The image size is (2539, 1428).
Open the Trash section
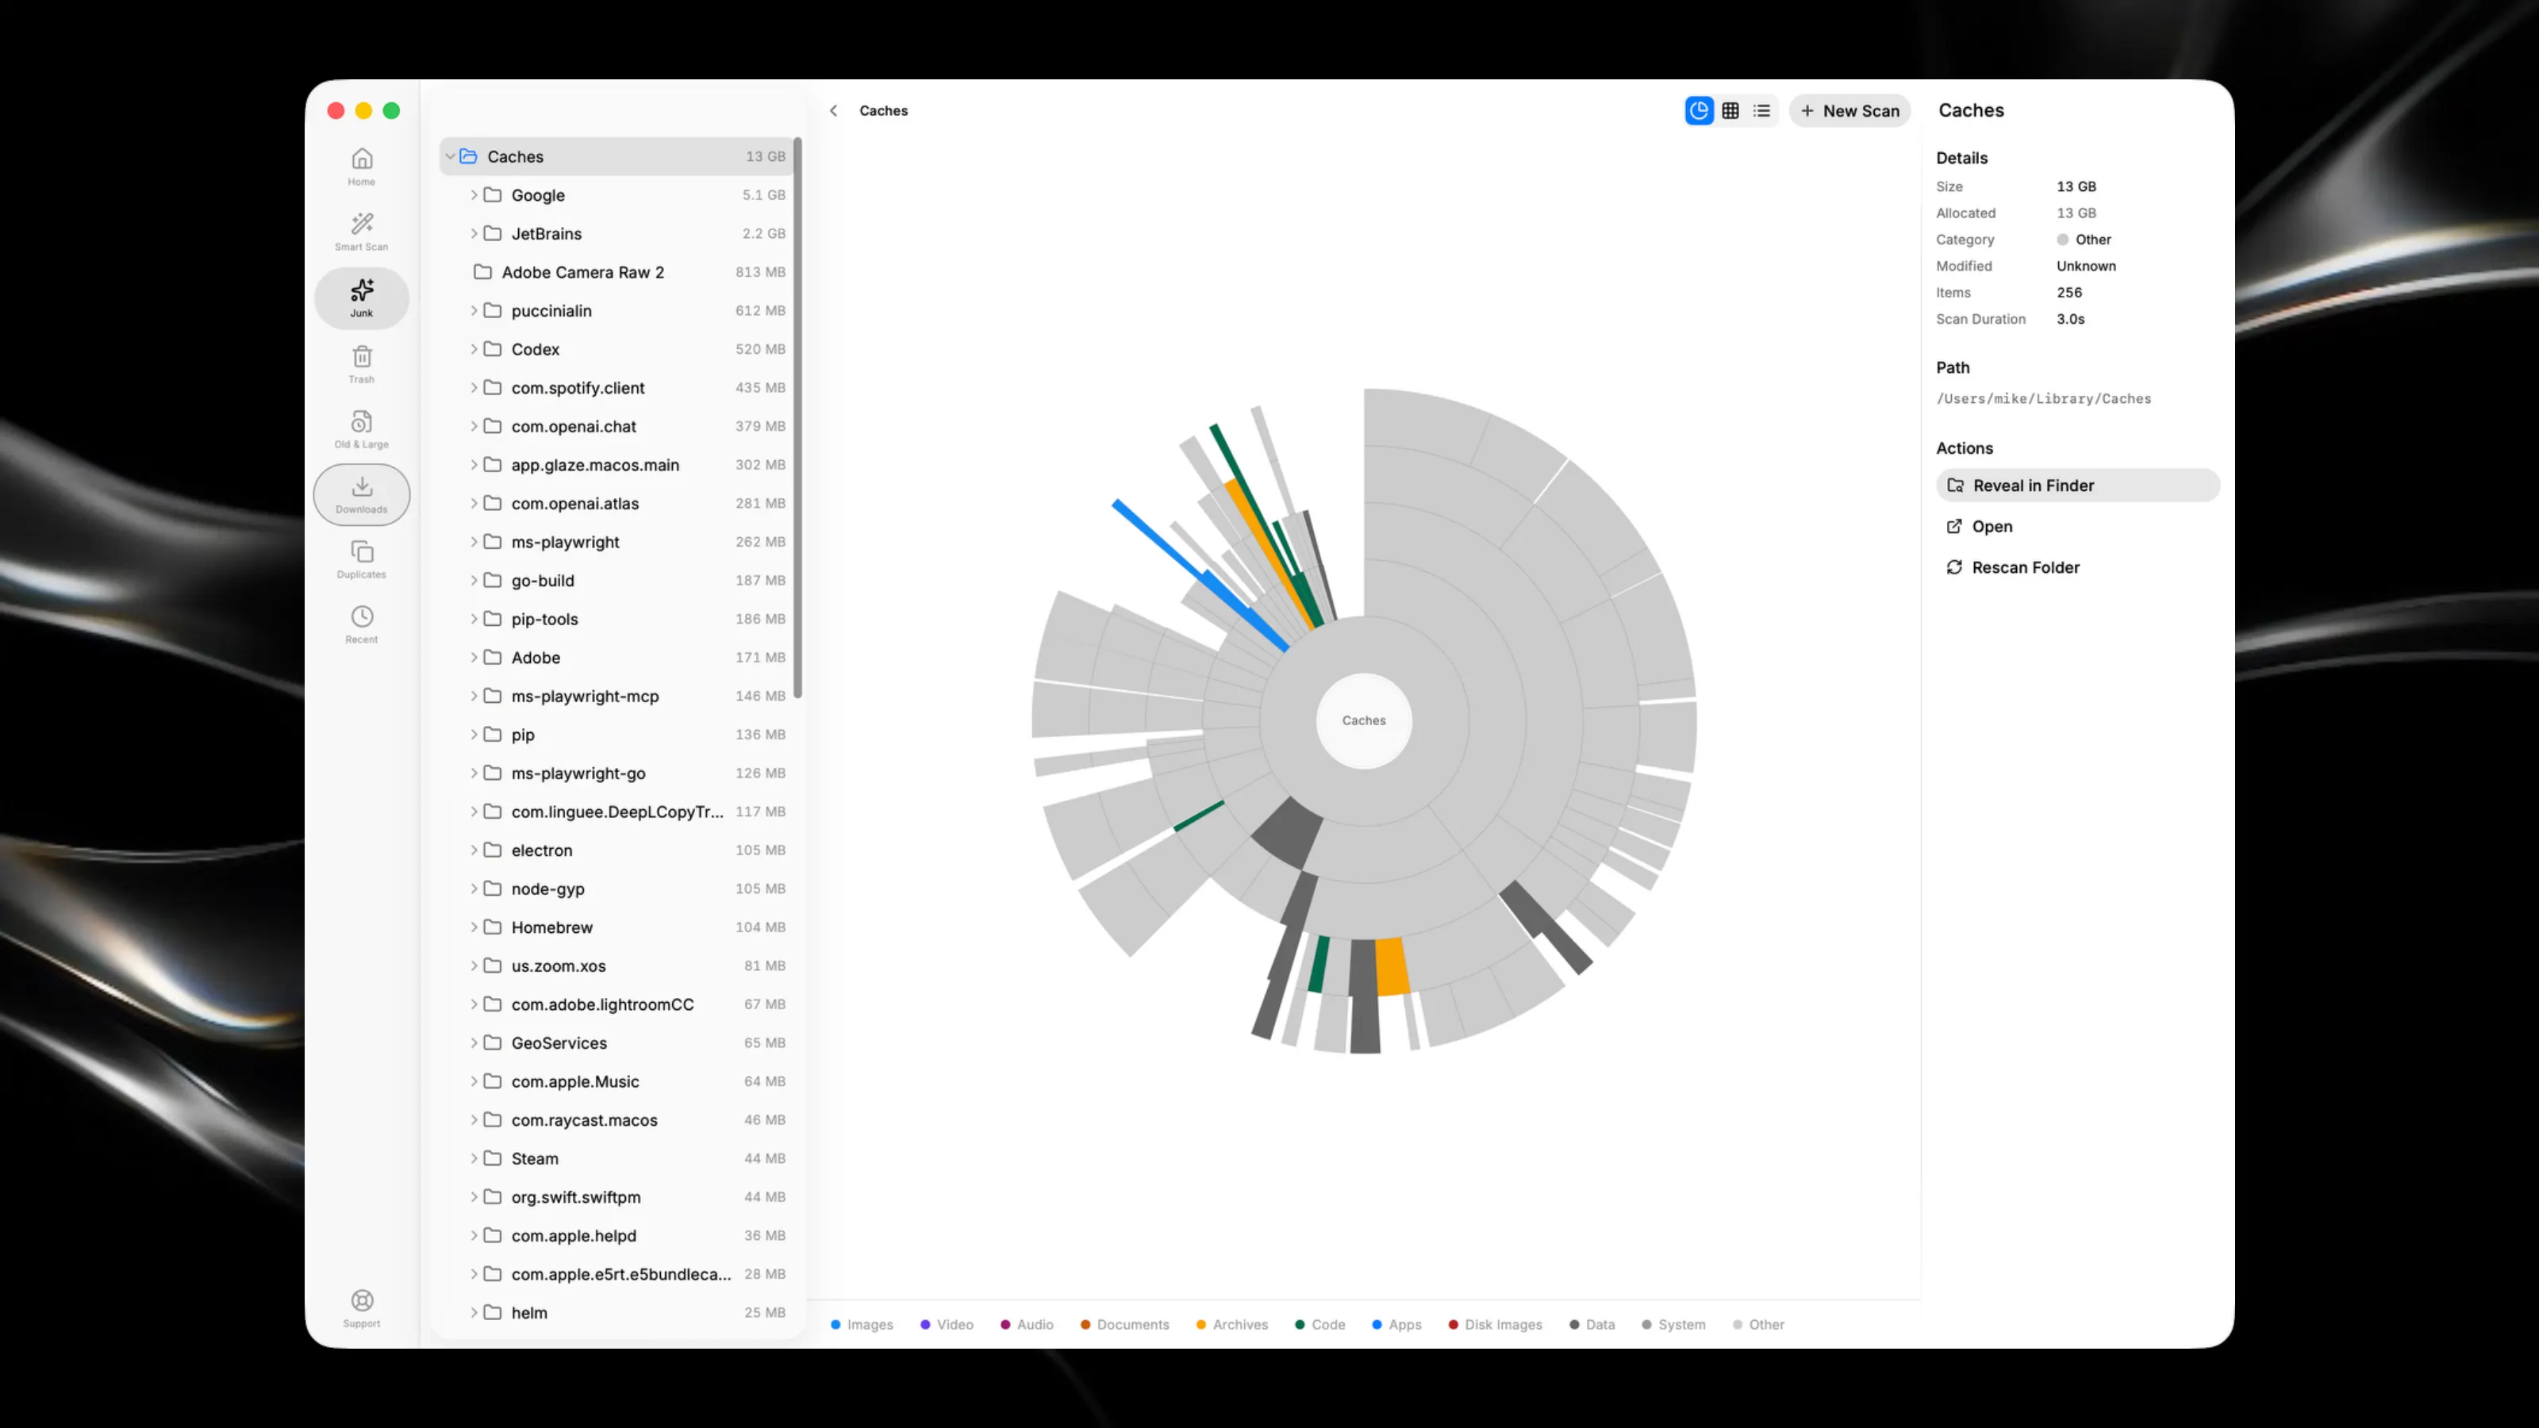point(362,363)
